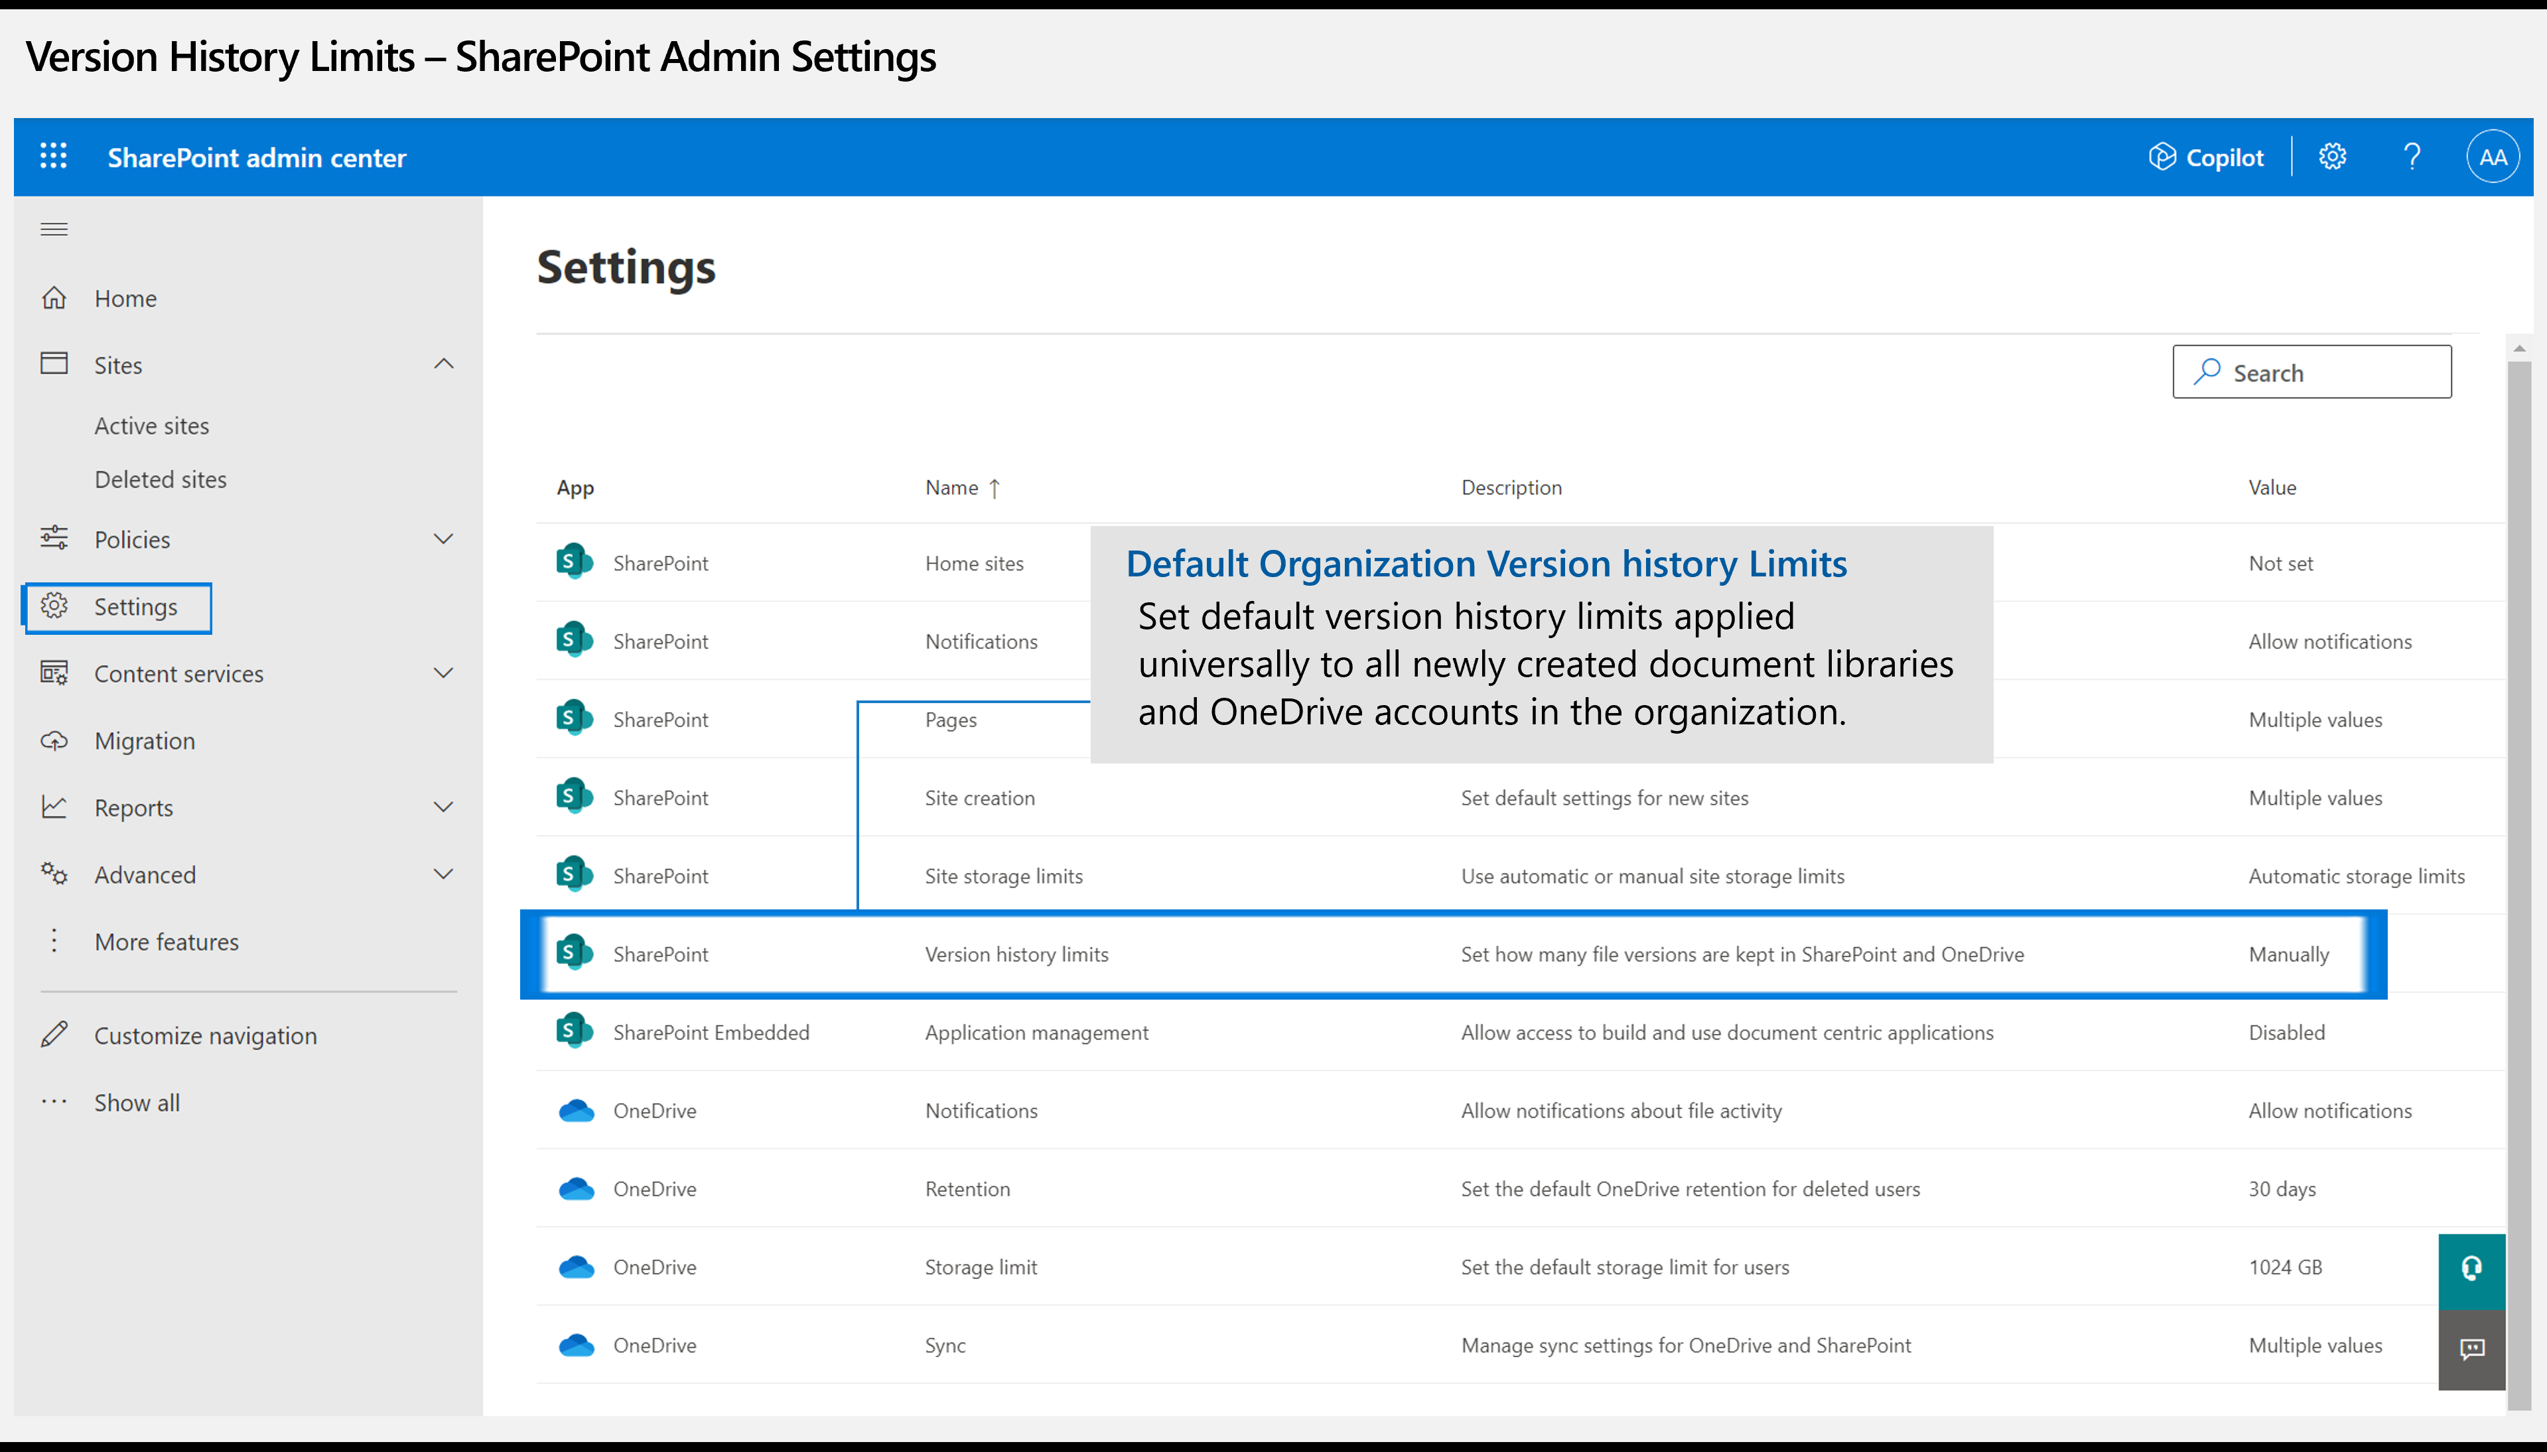Open the feedback chat button
This screenshot has height=1452, width=2547.
(2471, 1349)
